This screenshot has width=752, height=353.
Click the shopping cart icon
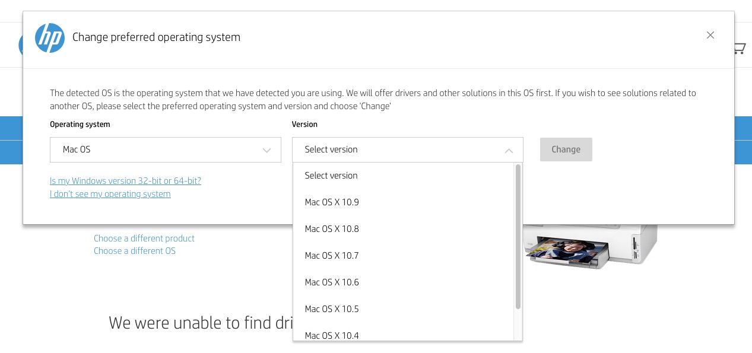740,49
